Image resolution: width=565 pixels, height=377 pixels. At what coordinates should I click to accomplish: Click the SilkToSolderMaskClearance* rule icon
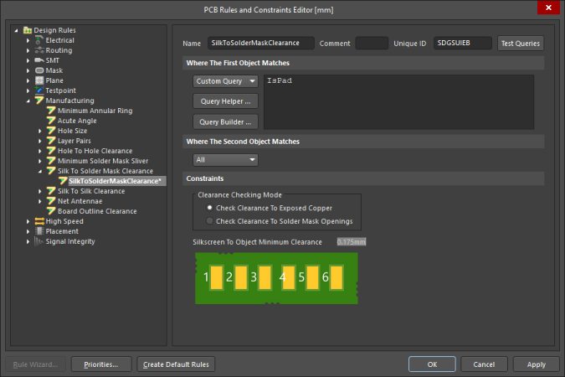(63, 181)
